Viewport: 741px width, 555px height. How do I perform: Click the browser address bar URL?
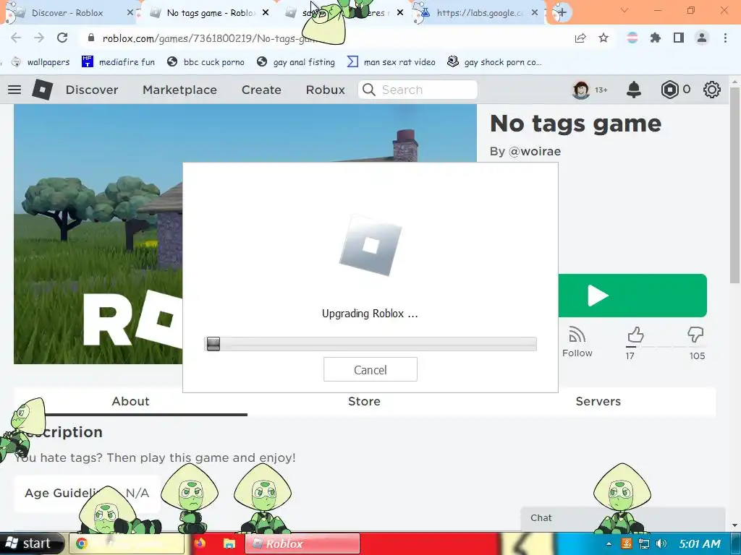[x=208, y=38]
